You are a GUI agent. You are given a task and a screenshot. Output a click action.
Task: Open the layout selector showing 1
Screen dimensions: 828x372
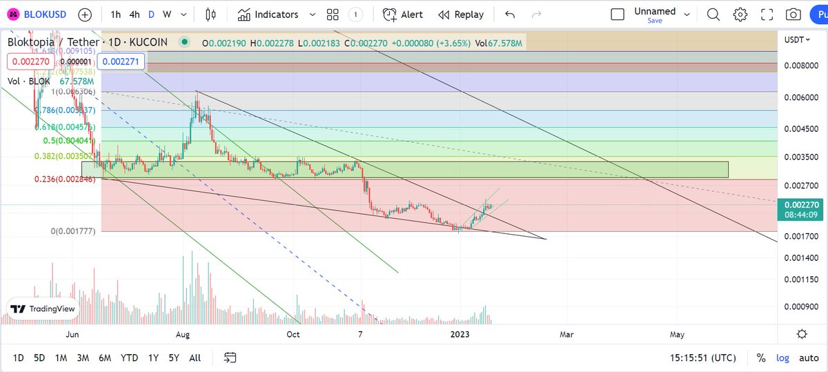[355, 14]
